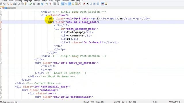Click 'length : 8736' in the status bar

coord(89,102)
